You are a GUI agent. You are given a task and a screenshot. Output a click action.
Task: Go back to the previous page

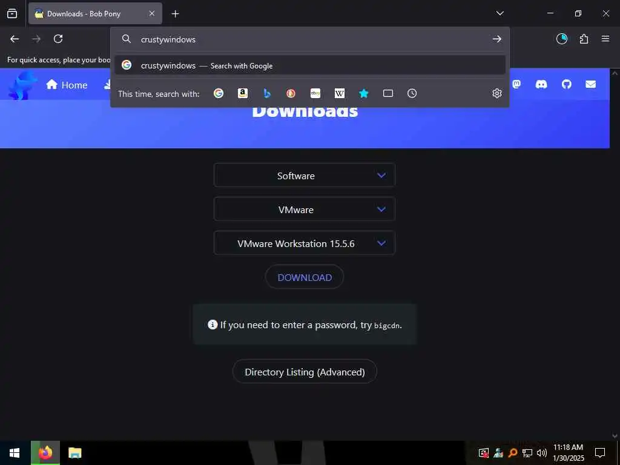point(15,39)
